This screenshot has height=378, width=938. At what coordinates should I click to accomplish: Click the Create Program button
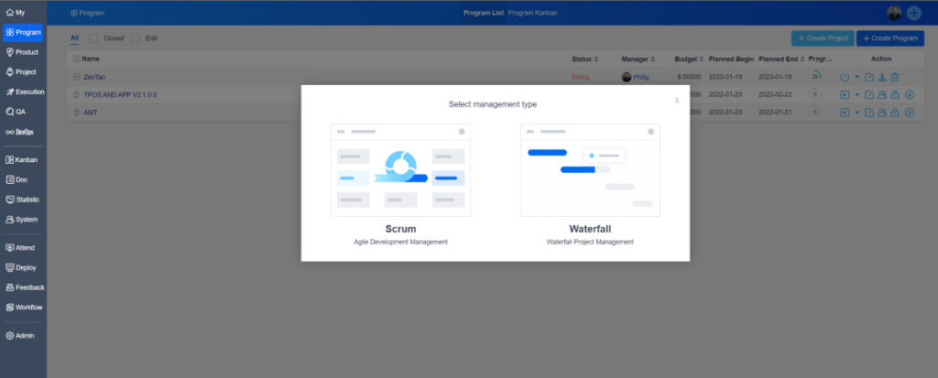(x=889, y=38)
